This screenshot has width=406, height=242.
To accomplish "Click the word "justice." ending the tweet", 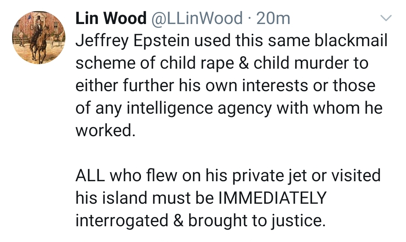I will (298, 220).
